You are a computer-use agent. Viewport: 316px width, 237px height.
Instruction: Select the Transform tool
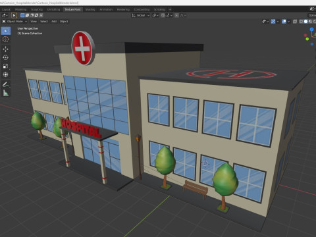(5, 74)
